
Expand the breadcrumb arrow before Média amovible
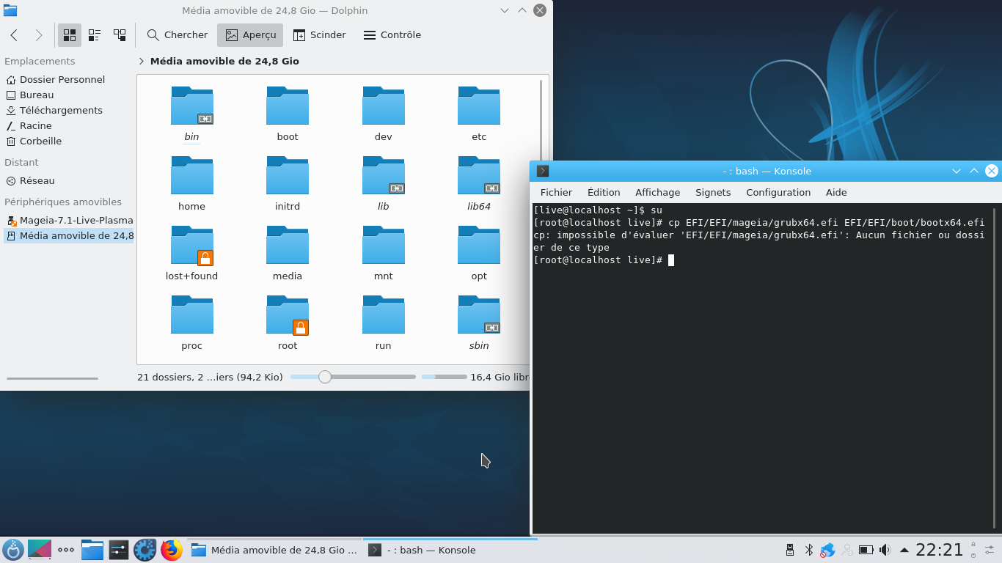click(142, 62)
